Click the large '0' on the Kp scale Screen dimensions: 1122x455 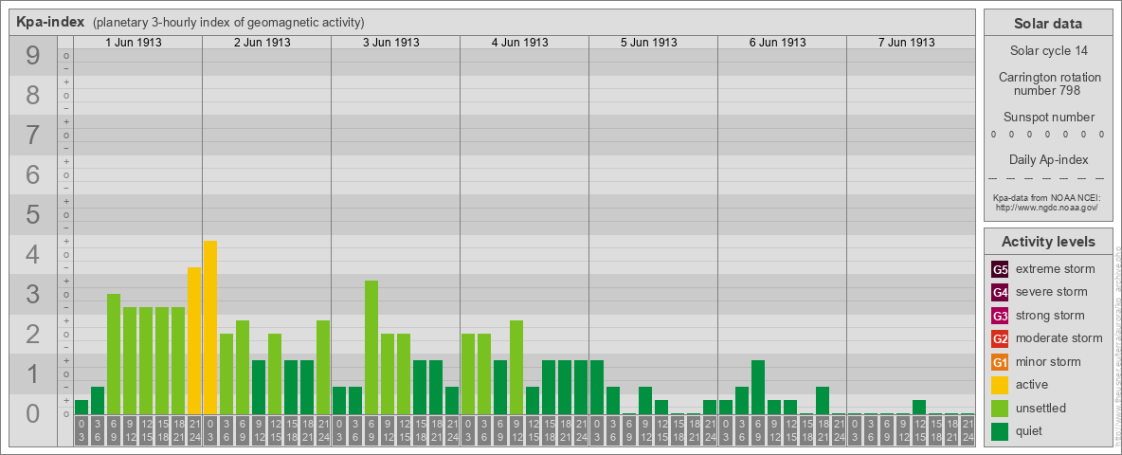[x=32, y=413]
